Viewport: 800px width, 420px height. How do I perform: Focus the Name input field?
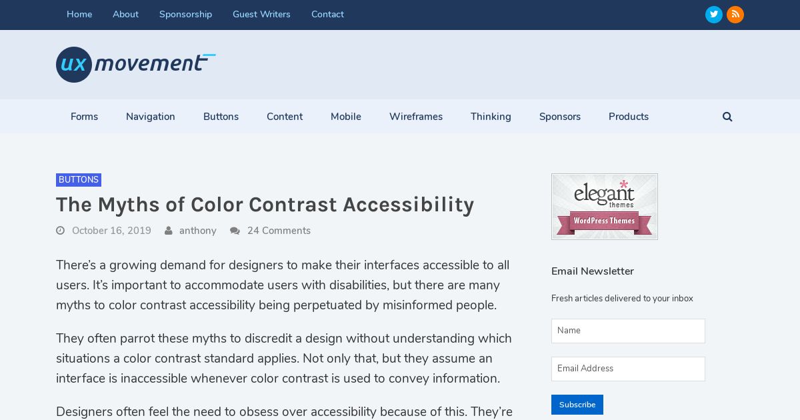(628, 331)
